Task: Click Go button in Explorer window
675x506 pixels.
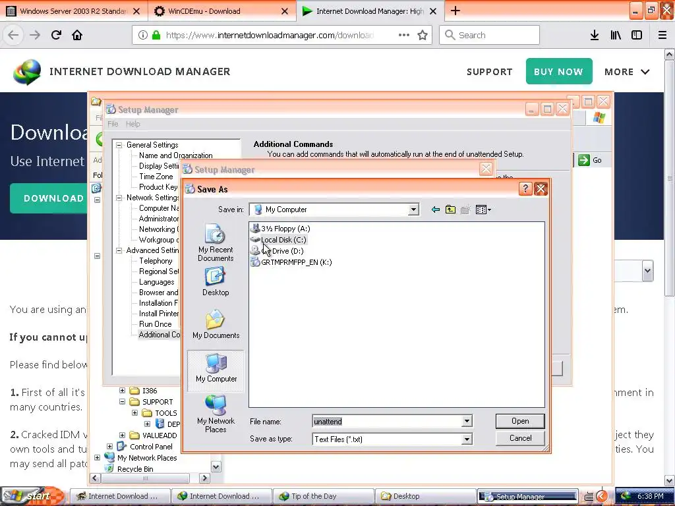Action: coord(590,160)
